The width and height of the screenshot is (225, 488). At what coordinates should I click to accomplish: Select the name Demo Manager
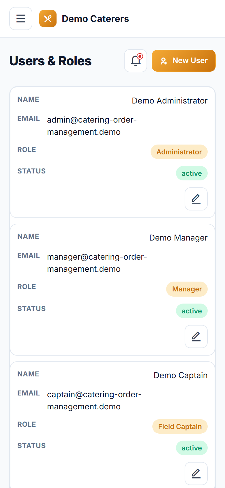(x=178, y=238)
